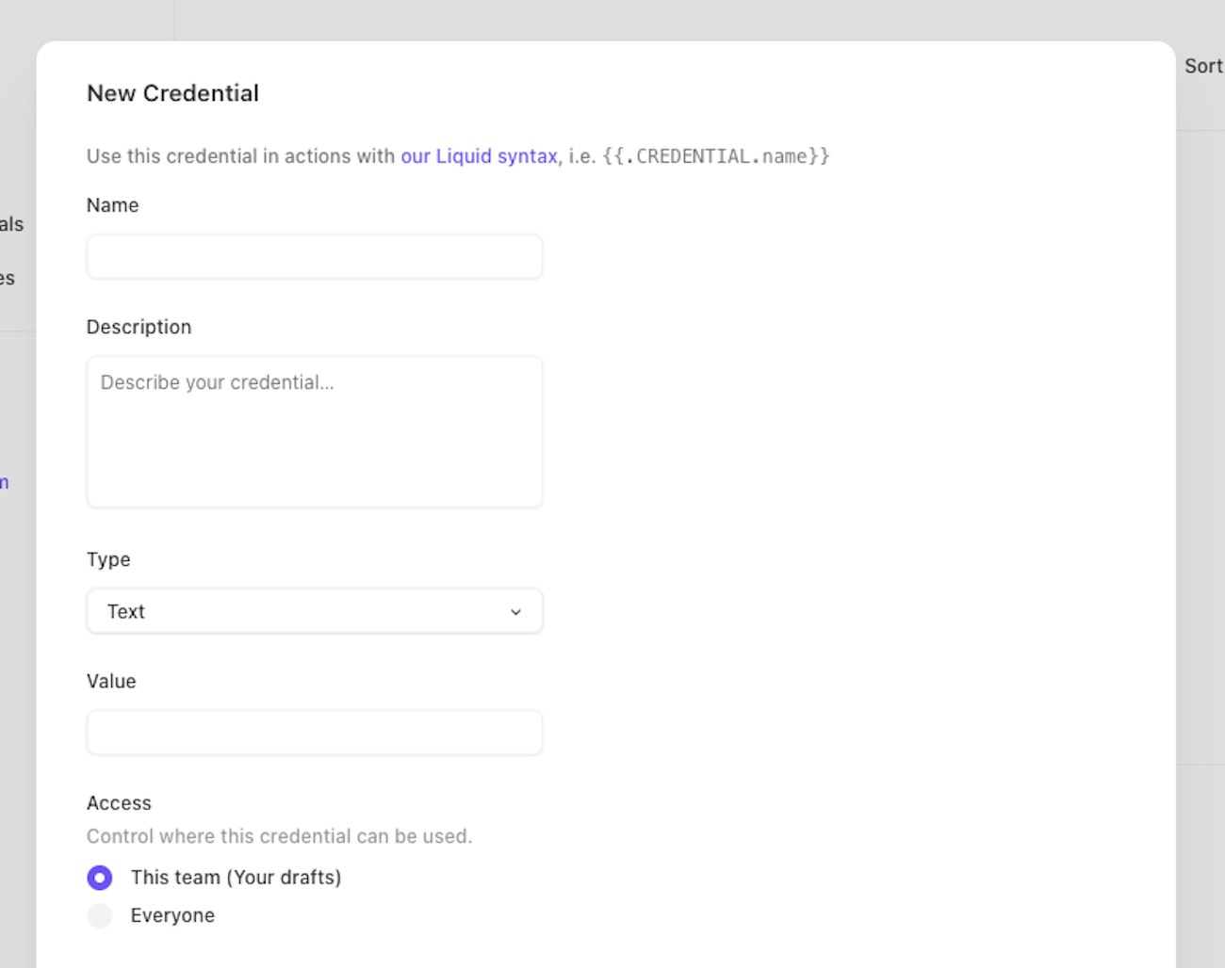The height and width of the screenshot is (968, 1225).
Task: Click "Control where this credential can be used" text
Action: tap(279, 836)
